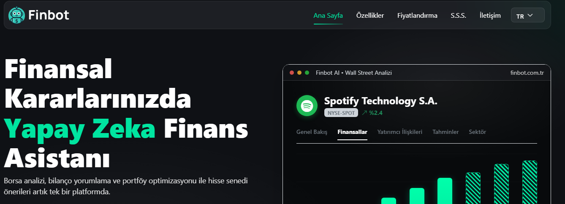Open the S.S.S. link
Screen dimensions: 565x204
click(458, 16)
